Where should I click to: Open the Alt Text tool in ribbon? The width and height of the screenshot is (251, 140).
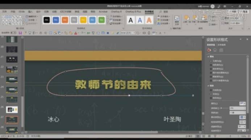tap(177, 21)
